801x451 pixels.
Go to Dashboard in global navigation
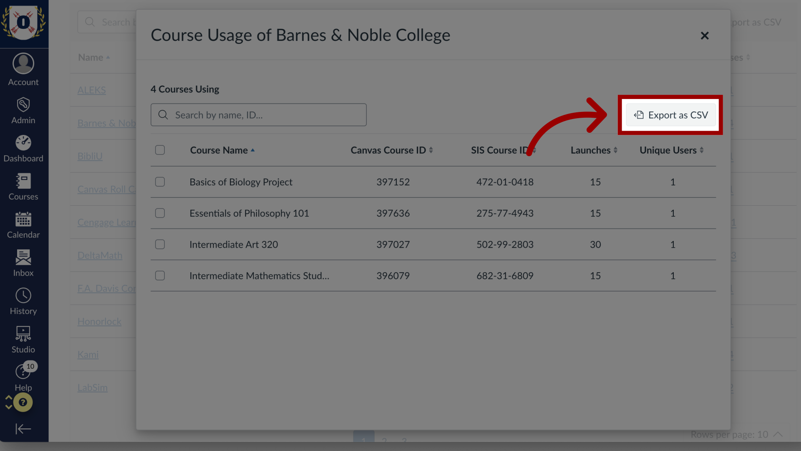click(23, 149)
